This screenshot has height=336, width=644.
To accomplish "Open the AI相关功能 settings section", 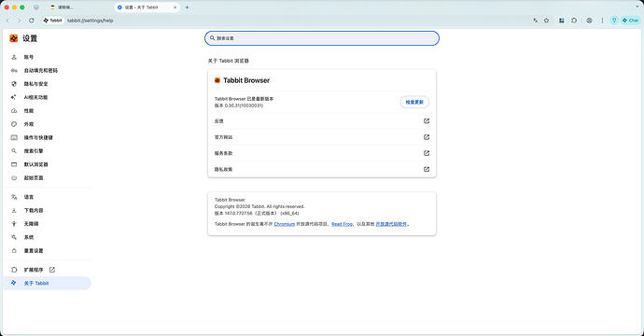I will pos(35,97).
